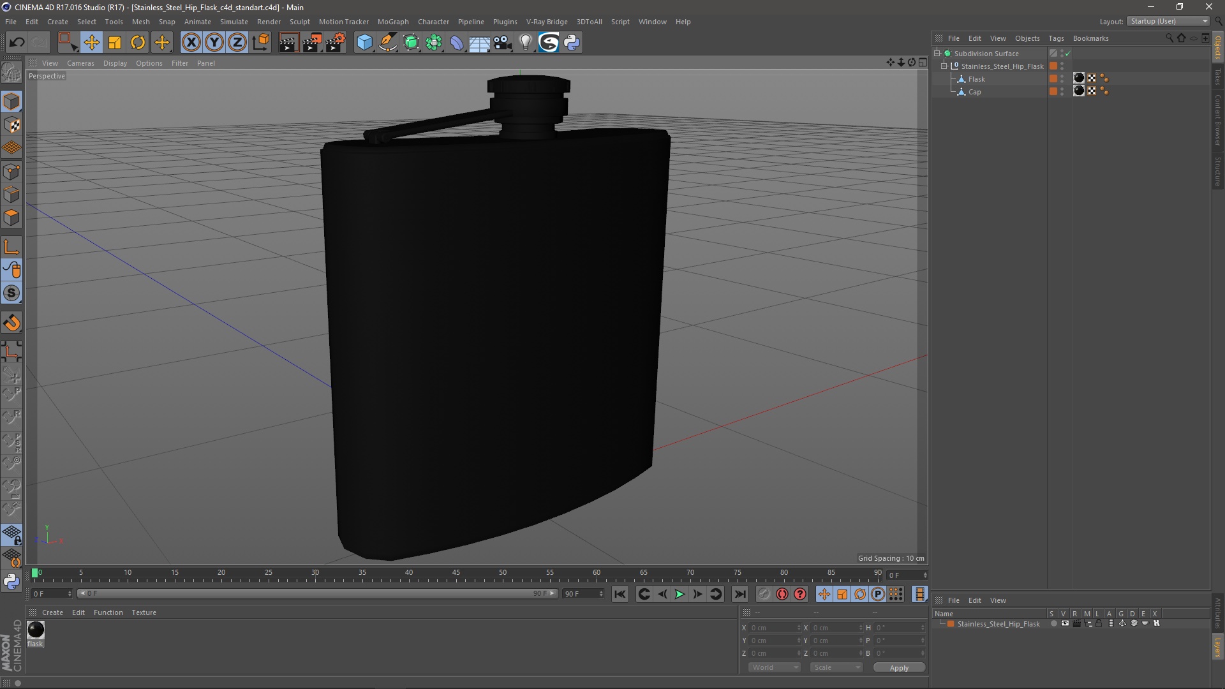Open the Sculpt menu

click(299, 22)
